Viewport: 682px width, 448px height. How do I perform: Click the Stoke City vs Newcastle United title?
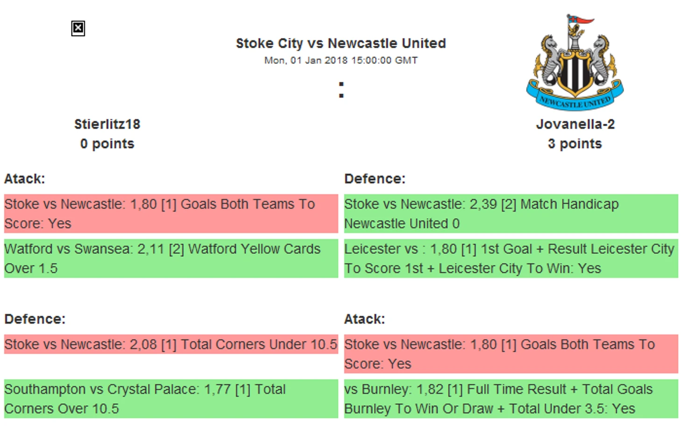coord(341,43)
